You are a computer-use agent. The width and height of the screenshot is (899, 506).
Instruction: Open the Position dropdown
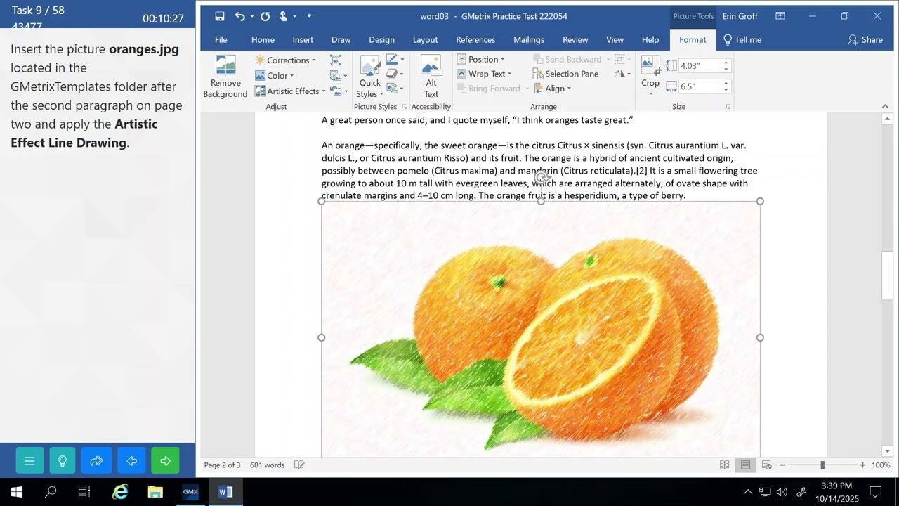point(481,59)
